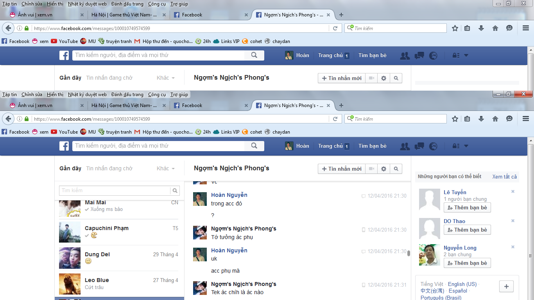Click Tin nhắn mới button in upper window
534x300 pixels.
click(342, 78)
